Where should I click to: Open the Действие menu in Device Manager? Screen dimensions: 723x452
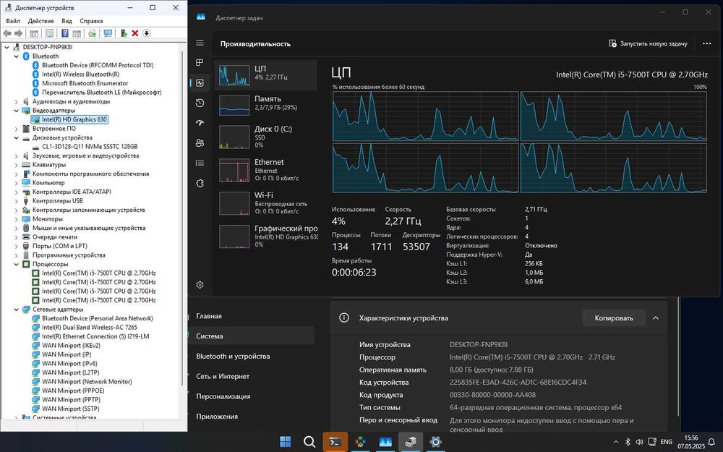pyautogui.click(x=40, y=21)
